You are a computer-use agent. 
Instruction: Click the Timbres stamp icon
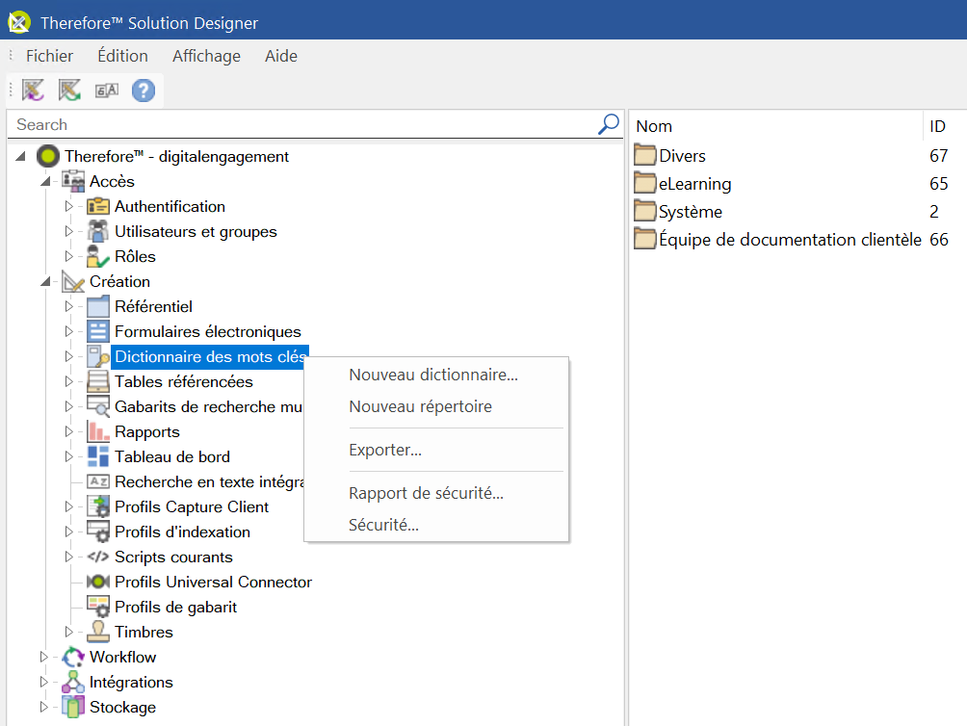(x=98, y=632)
